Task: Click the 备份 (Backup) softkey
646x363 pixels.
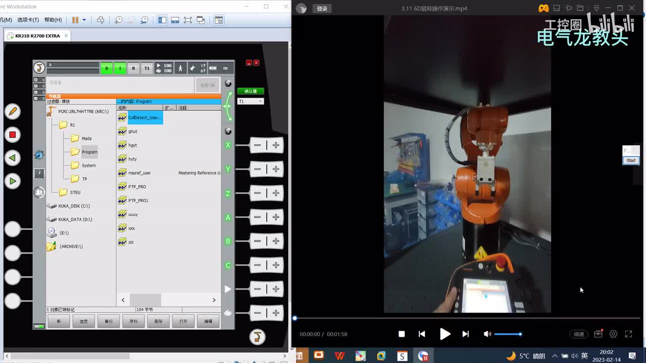Action: pyautogui.click(x=109, y=321)
